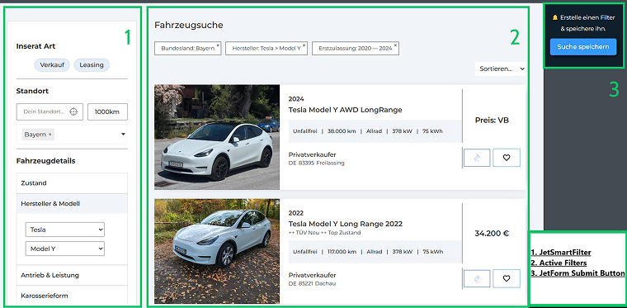Click the Fahrzeugsuche heading
Image resolution: width=627 pixels, height=308 pixels.
click(189, 26)
